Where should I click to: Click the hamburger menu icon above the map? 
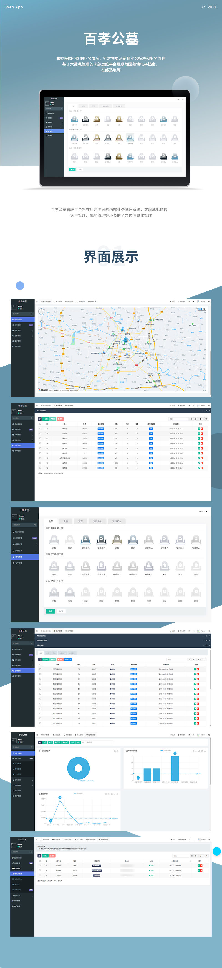[37, 301]
